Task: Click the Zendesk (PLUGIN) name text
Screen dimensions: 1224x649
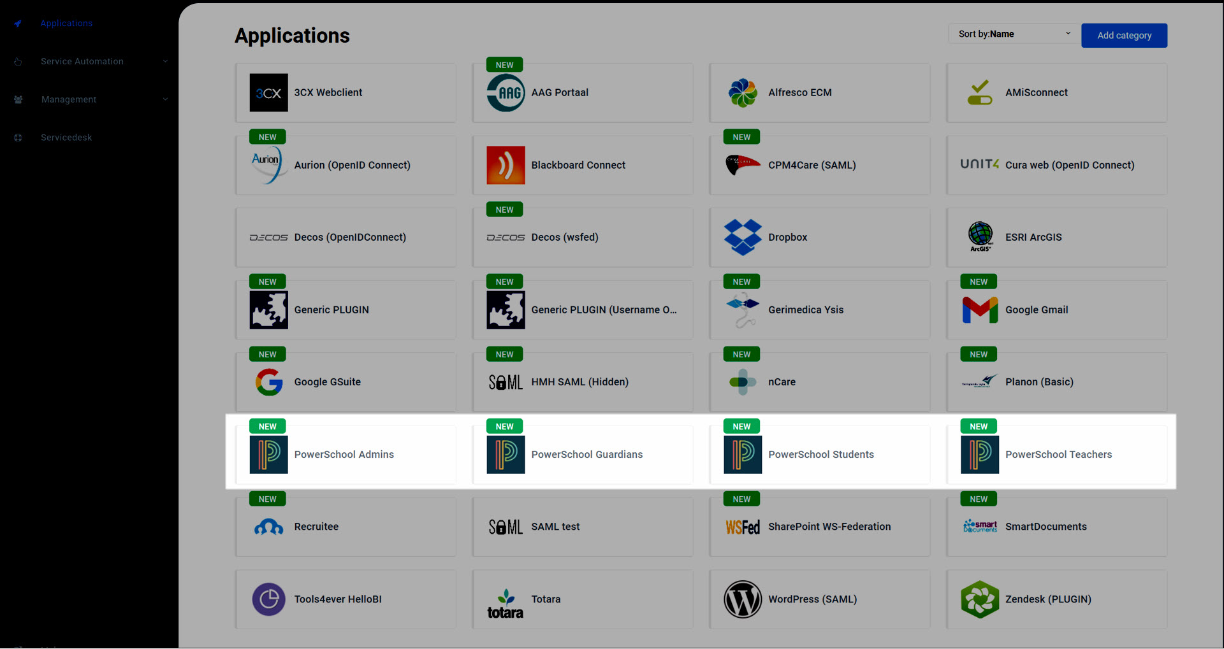Action: pyautogui.click(x=1048, y=599)
